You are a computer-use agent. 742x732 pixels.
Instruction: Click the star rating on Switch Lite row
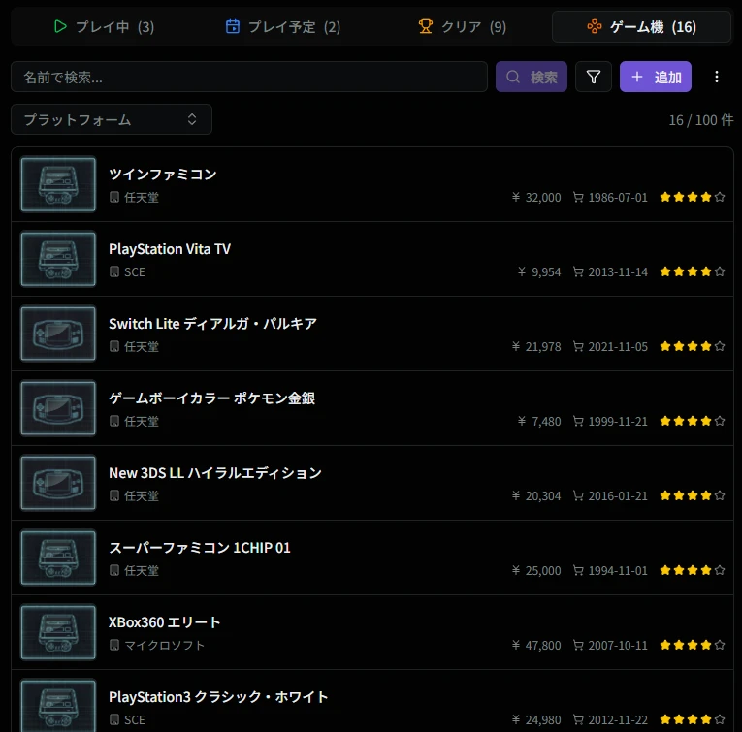tap(693, 347)
